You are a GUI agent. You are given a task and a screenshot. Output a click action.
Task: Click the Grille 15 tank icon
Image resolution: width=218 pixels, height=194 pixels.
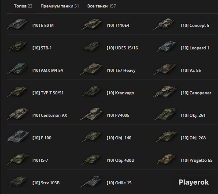[x=91, y=181]
